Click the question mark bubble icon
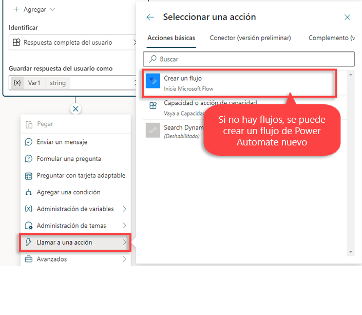This screenshot has width=362, height=315. pos(28,159)
